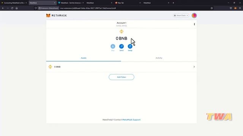This screenshot has height=136, width=243.
Task: Click the Swap icon button
Action: 130,46
